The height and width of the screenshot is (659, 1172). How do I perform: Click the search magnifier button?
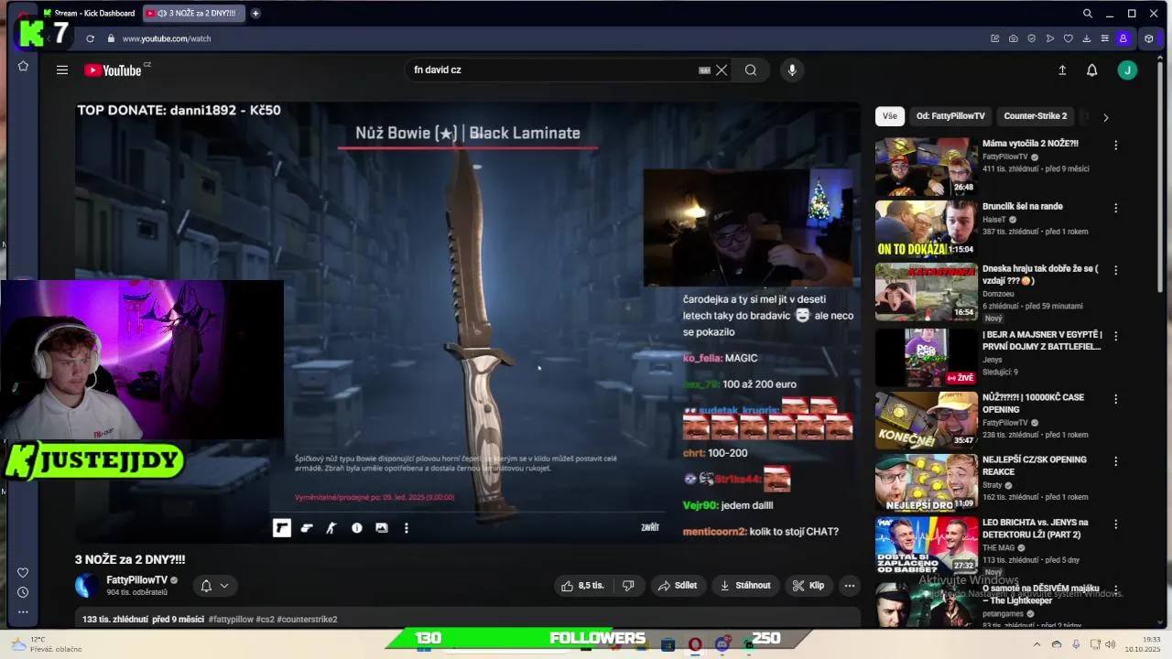(751, 70)
